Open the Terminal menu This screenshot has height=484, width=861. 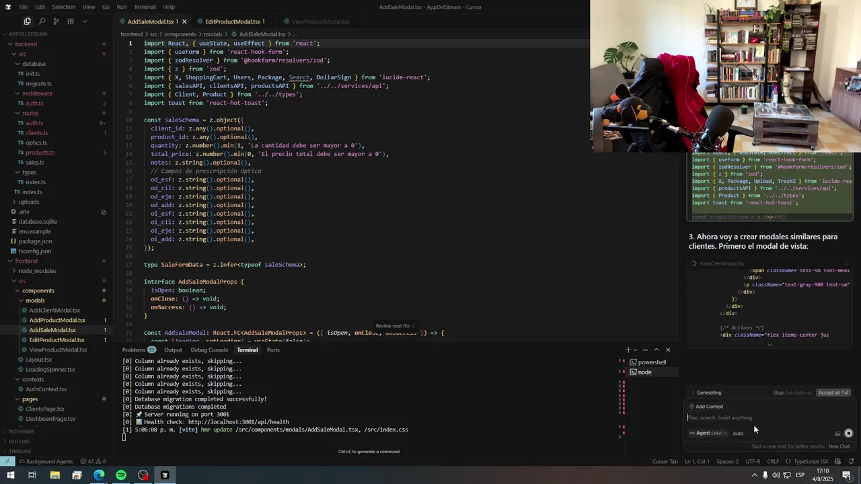pyautogui.click(x=145, y=7)
